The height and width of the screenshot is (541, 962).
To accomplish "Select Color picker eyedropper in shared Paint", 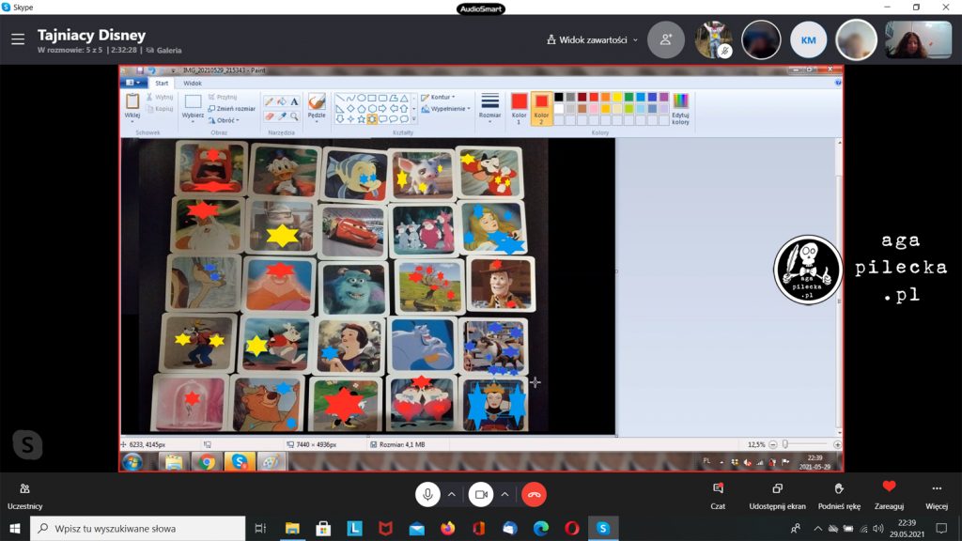I will click(x=282, y=116).
